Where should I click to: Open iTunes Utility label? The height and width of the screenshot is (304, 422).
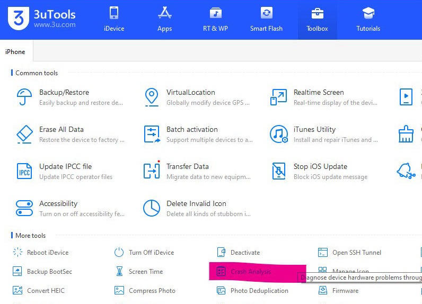(314, 130)
